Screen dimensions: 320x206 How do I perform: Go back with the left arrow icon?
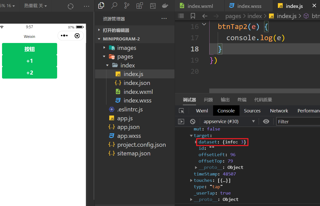point(205,16)
